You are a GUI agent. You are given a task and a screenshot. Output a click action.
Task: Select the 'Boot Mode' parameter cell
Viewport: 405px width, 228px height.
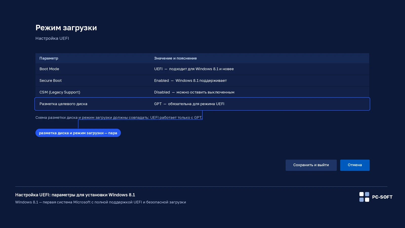(x=49, y=69)
